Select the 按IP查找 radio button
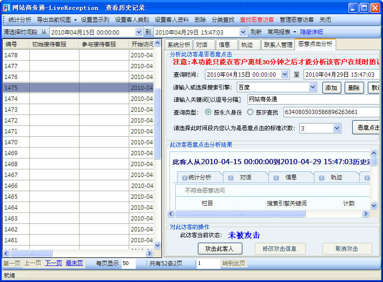This screenshot has width=383, height=282. click(250, 112)
